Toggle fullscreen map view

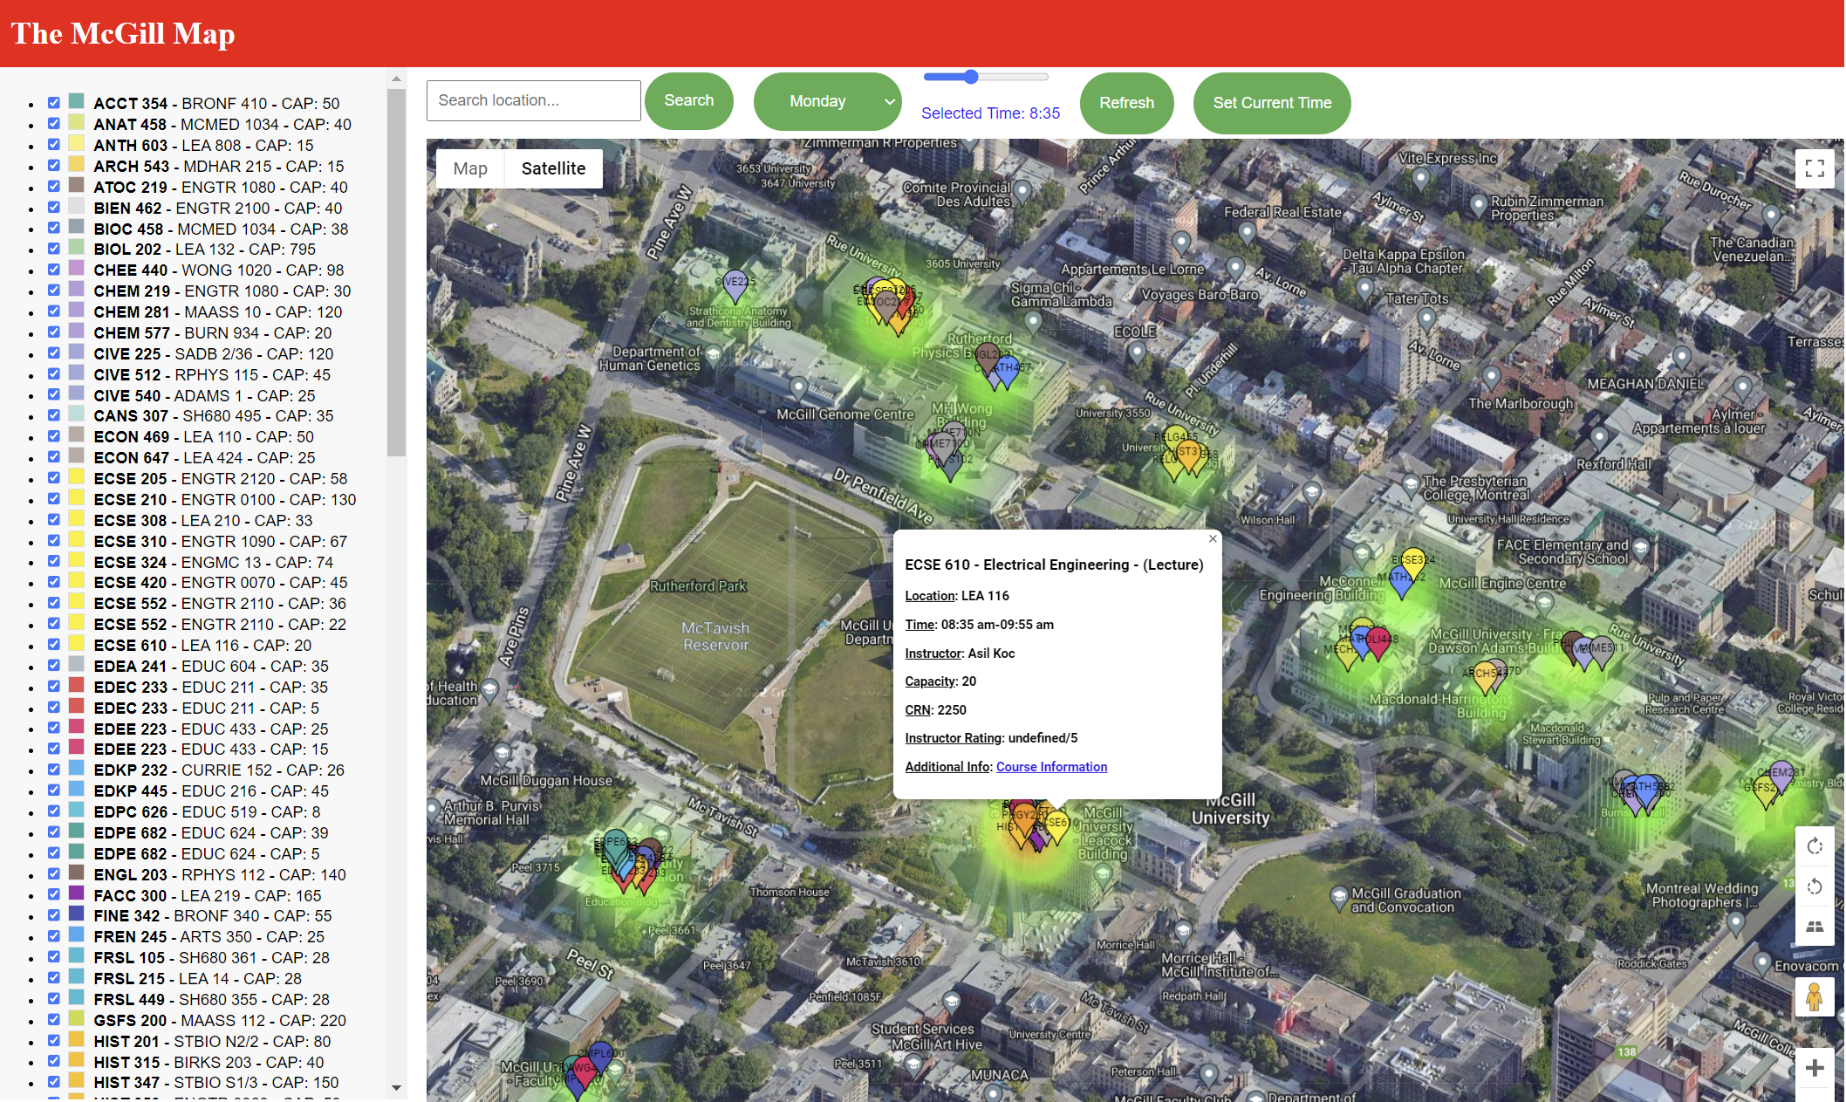1815,168
